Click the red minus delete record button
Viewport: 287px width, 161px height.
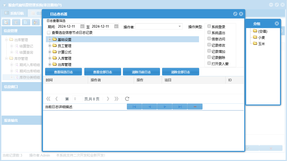click(x=195, y=107)
